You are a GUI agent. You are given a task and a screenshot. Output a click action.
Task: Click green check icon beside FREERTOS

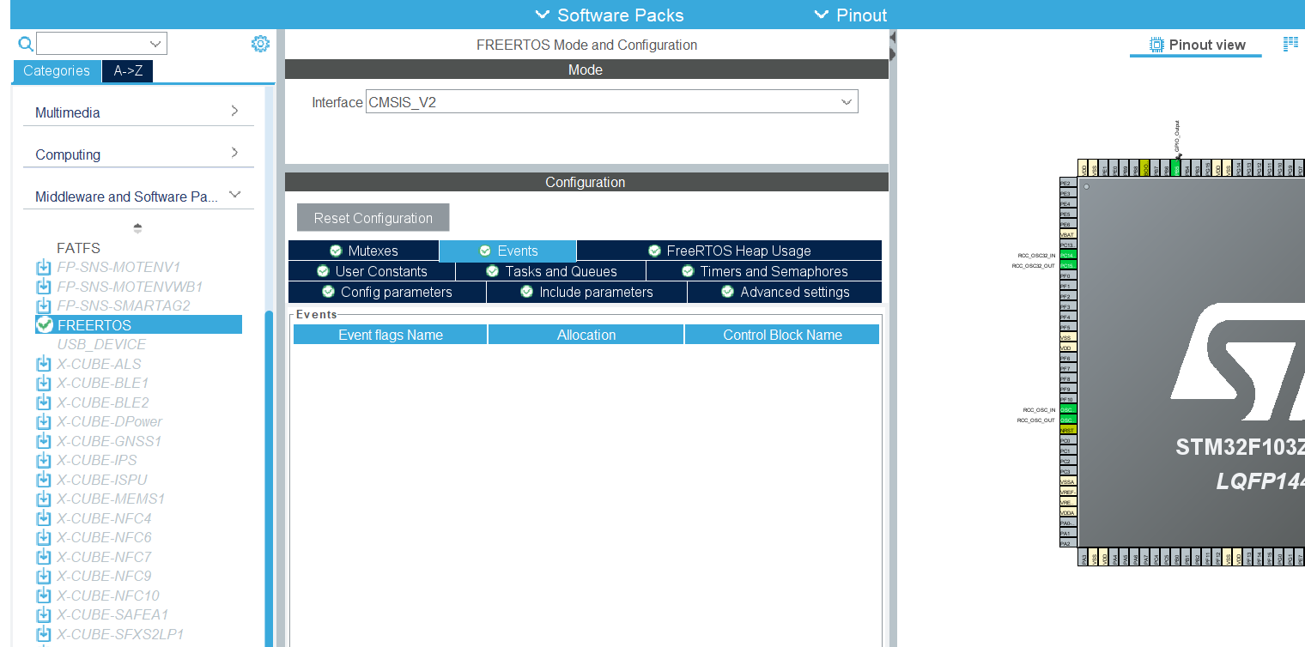[45, 324]
